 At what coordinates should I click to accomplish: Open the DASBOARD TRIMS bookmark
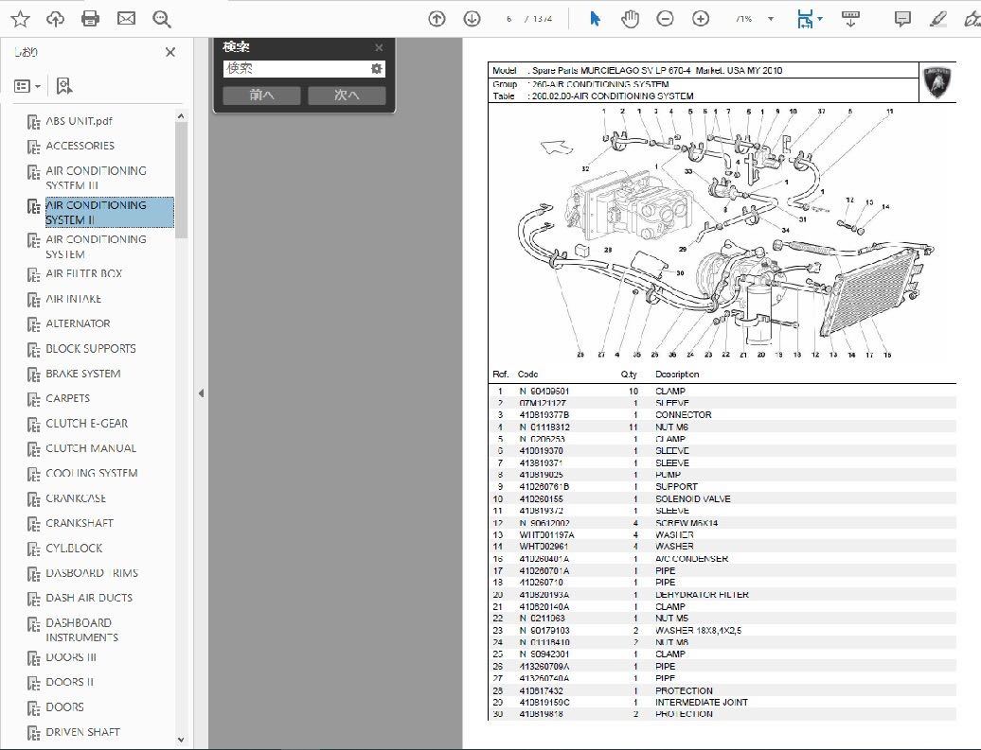click(x=92, y=573)
